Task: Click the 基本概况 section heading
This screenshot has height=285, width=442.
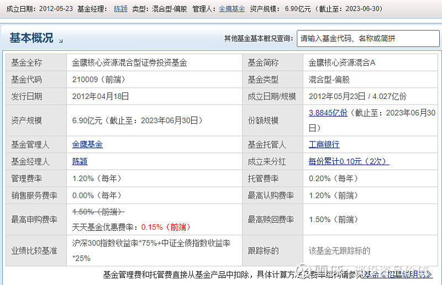Action: point(31,38)
